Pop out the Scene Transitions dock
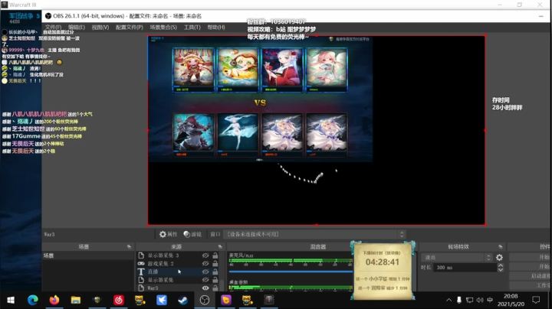This screenshot has width=552, height=309. pos(500,247)
